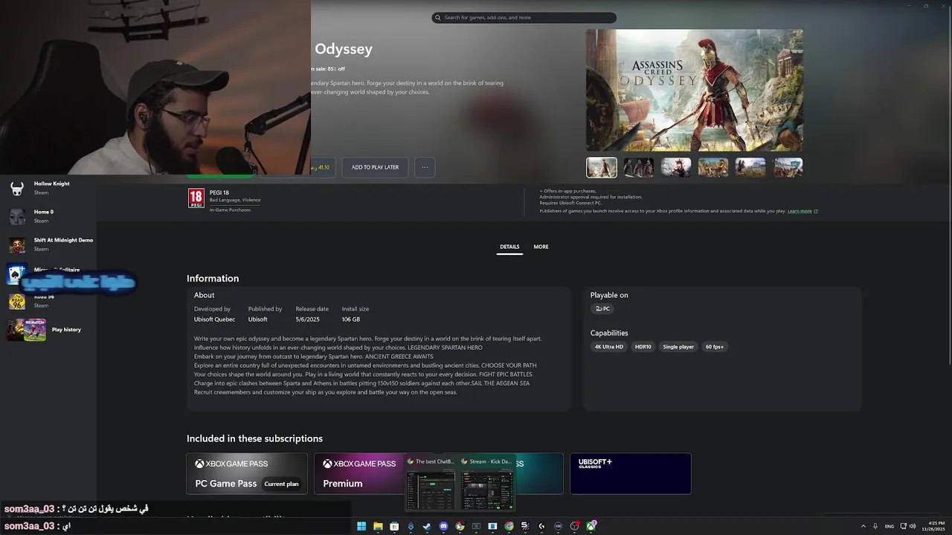The image size is (952, 535).
Task: Show hidden system tray icons
Action: 863,526
